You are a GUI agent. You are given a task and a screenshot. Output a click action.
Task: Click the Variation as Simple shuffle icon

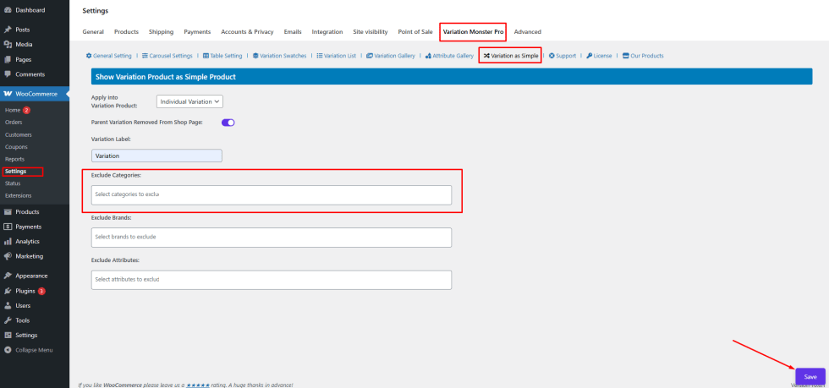pyautogui.click(x=486, y=56)
